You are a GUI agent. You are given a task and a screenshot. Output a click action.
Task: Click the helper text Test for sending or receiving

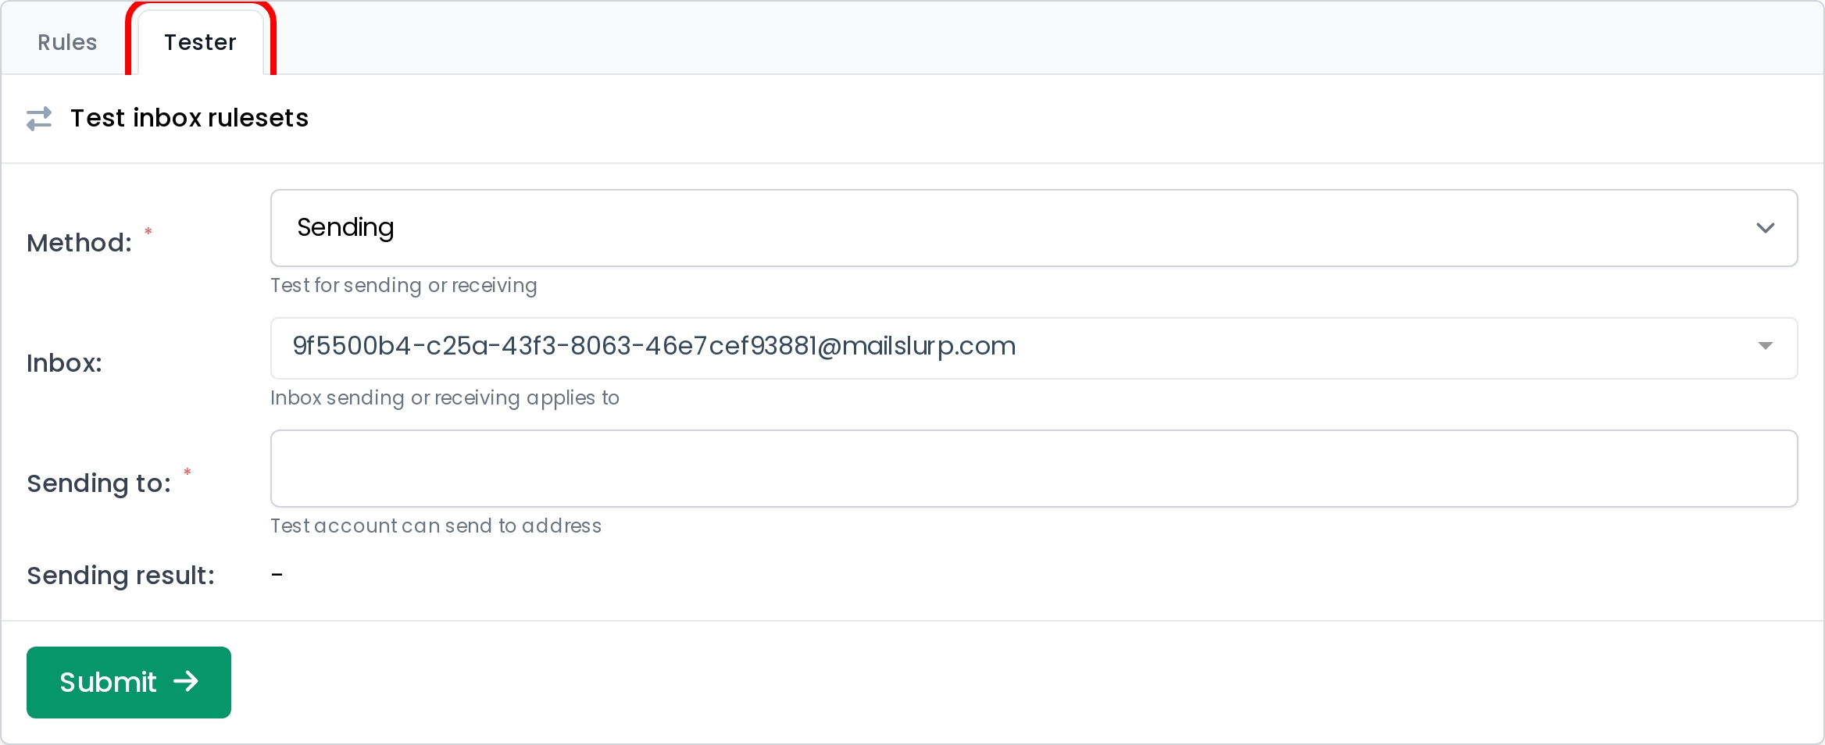click(403, 285)
